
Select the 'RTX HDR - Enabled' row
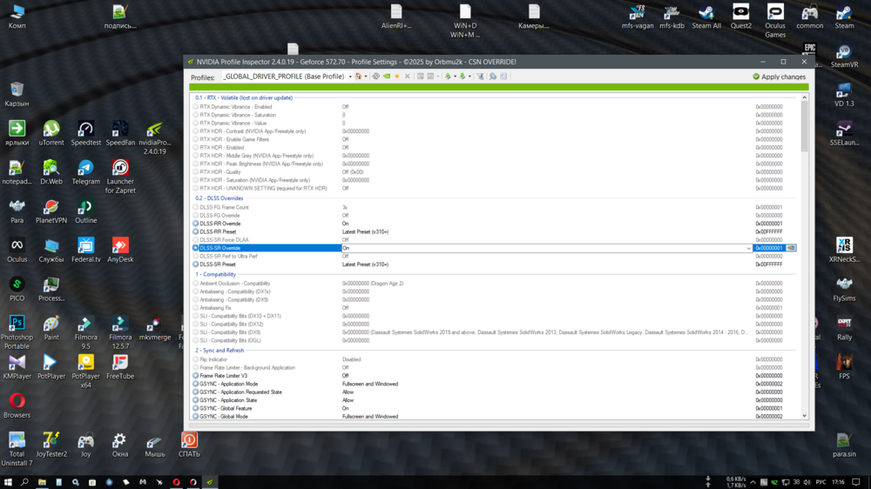[495, 148]
